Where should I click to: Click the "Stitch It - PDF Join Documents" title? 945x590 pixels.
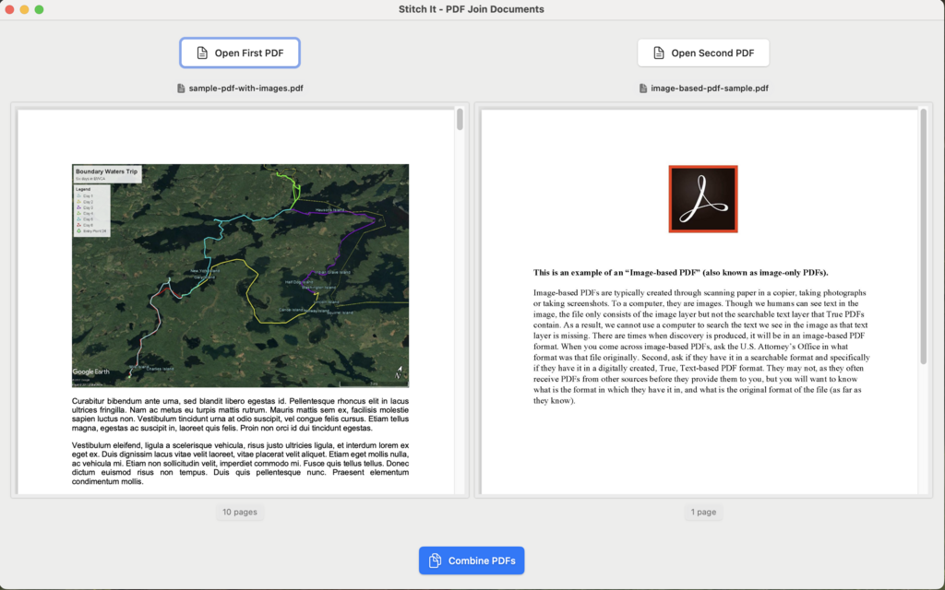[472, 9]
